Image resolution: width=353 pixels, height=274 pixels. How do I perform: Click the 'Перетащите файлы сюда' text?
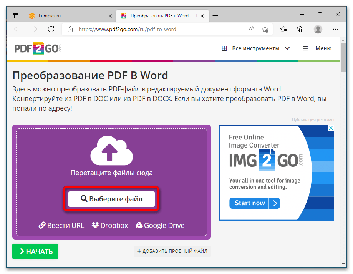click(x=112, y=173)
